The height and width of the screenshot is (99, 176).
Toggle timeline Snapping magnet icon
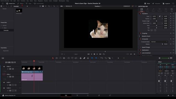(81, 58)
